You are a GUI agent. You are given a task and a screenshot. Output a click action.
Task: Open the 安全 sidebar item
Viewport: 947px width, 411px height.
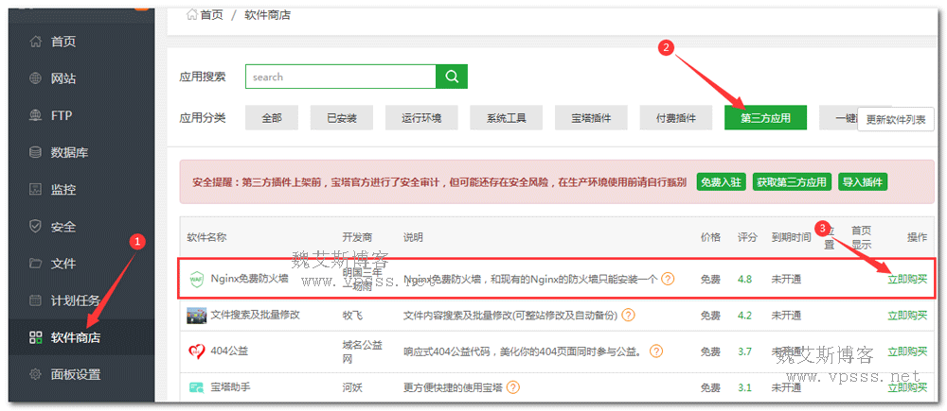[81, 227]
